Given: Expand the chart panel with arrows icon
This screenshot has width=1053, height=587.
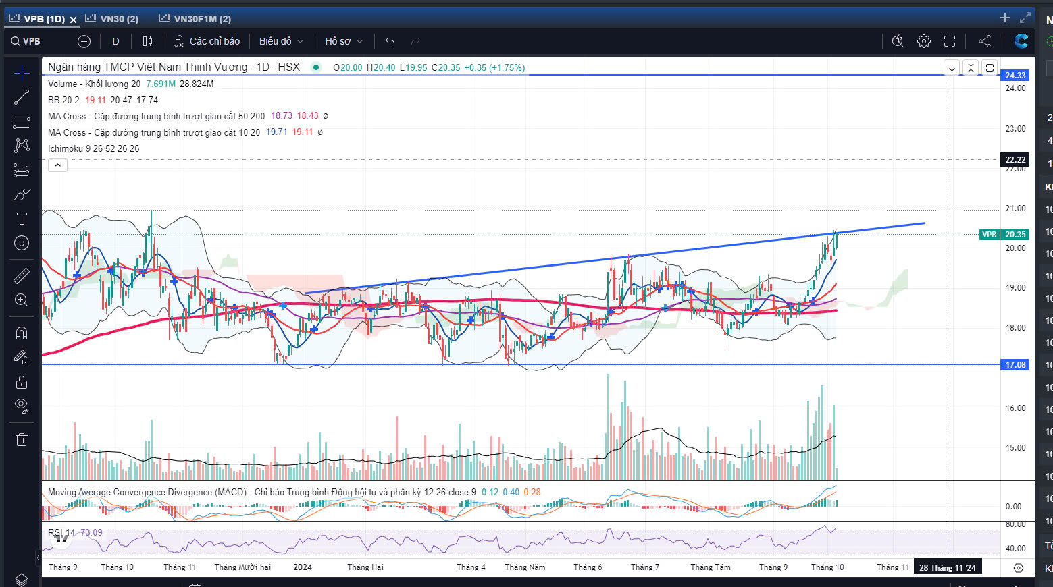Looking at the screenshot, I should 1025,18.
